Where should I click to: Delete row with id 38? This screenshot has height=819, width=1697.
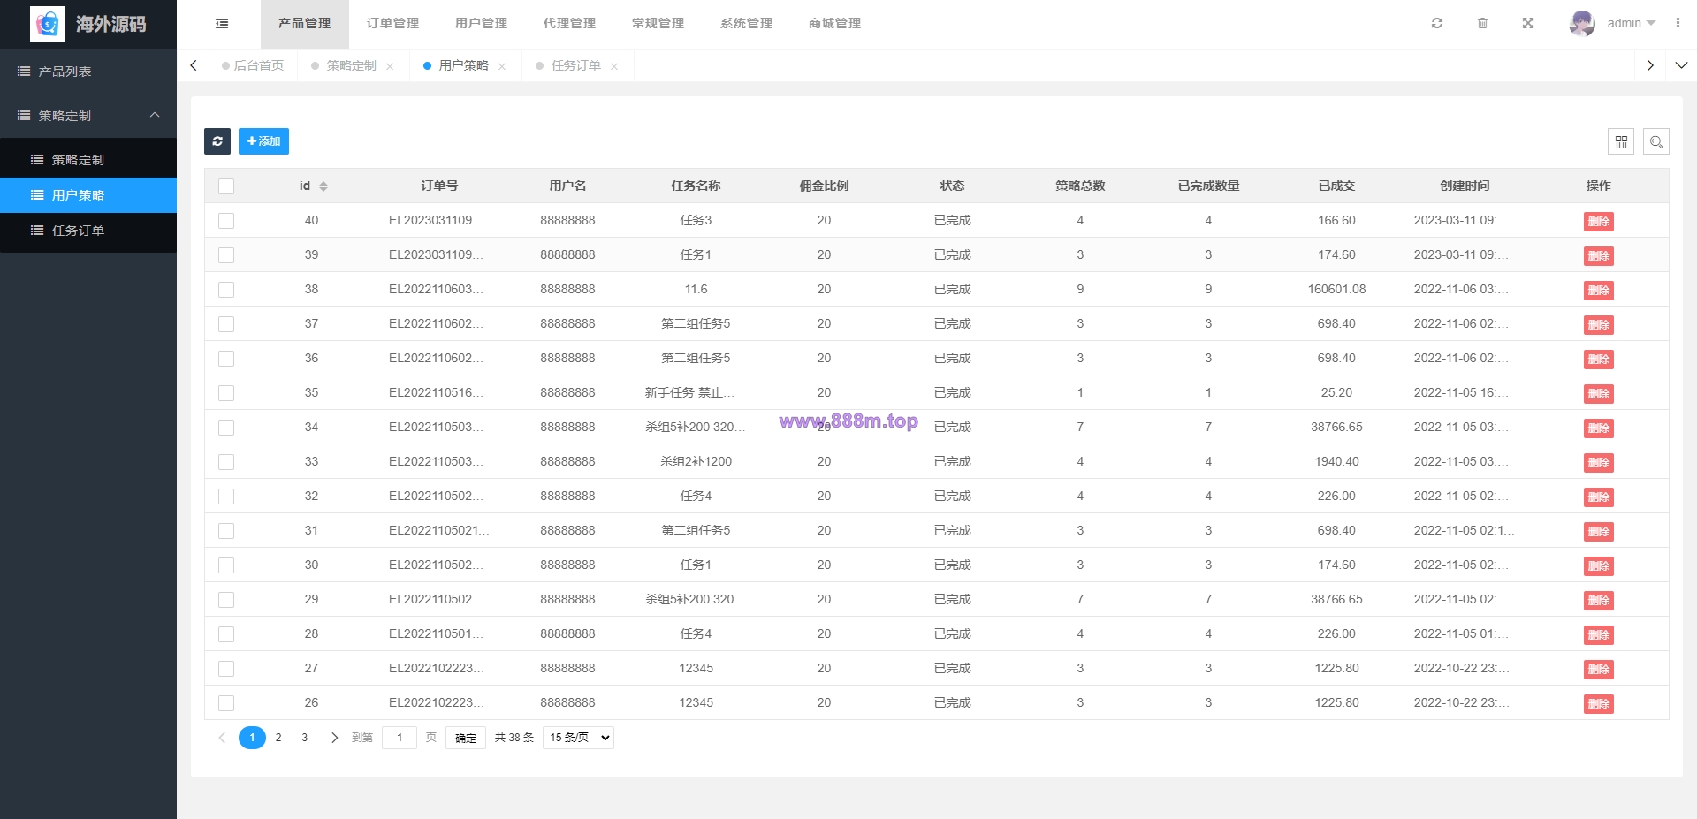pyautogui.click(x=1598, y=291)
